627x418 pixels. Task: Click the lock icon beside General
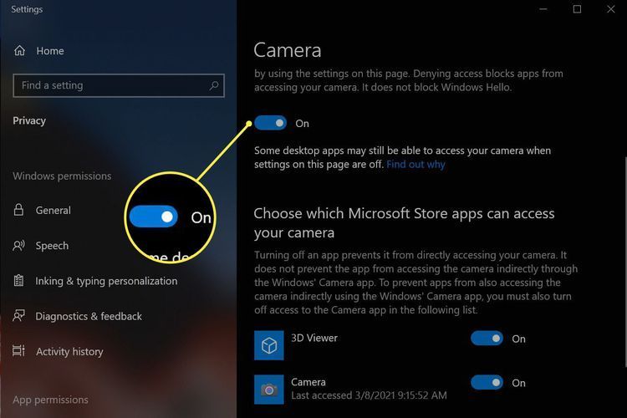click(19, 211)
